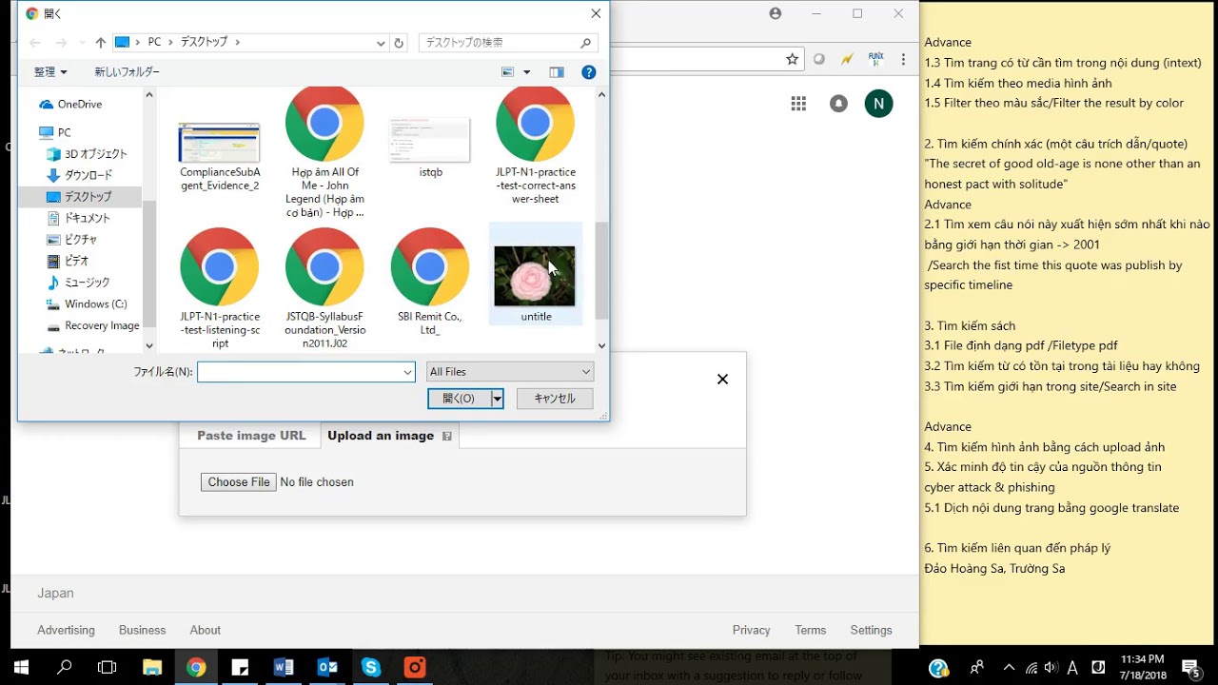Open Google notifications bell
This screenshot has height=685, width=1218.
point(838,104)
